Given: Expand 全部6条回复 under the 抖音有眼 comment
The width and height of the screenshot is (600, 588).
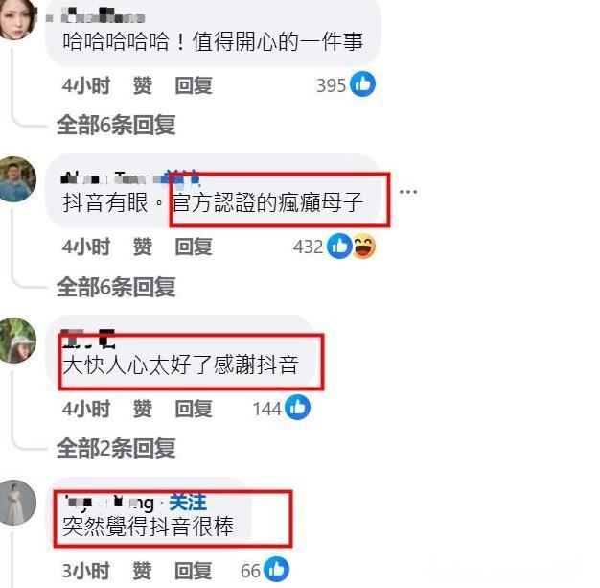Looking at the screenshot, I should 116,287.
